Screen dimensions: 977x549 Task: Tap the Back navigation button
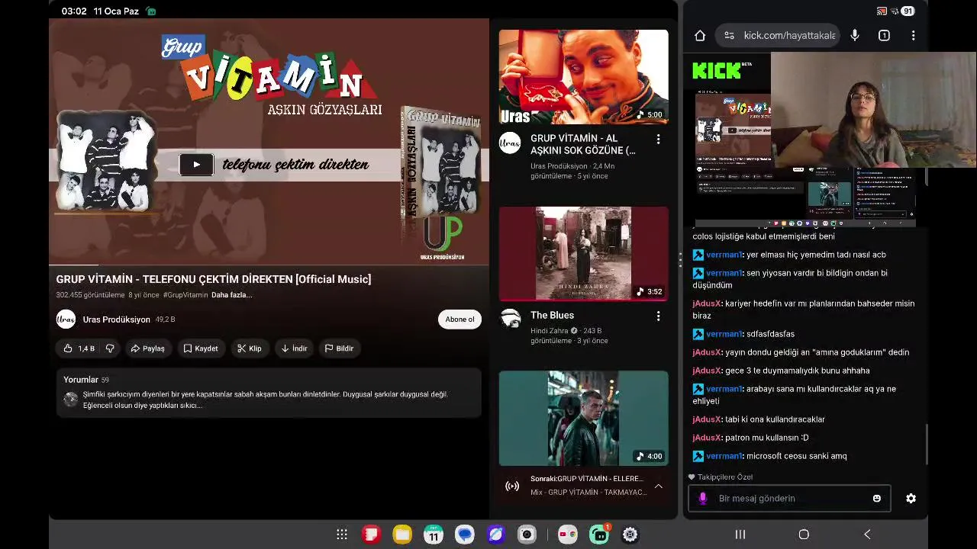coord(867,535)
